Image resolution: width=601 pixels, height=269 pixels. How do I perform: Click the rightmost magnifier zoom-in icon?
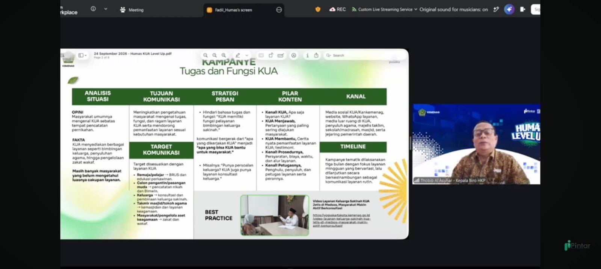pyautogui.click(x=223, y=55)
